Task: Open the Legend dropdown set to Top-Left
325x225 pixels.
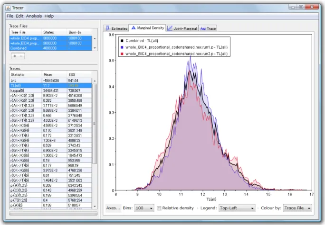Action: pos(237,208)
